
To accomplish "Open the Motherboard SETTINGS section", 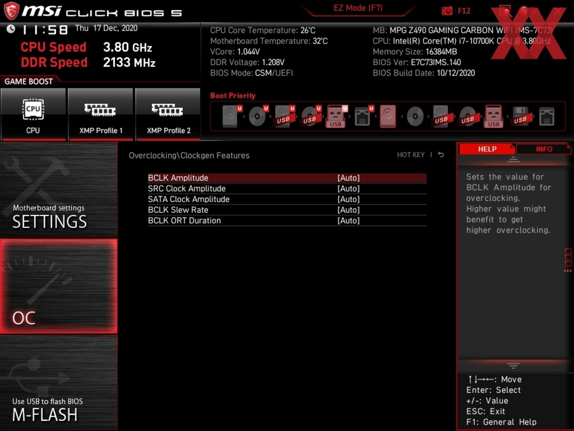I will point(59,190).
